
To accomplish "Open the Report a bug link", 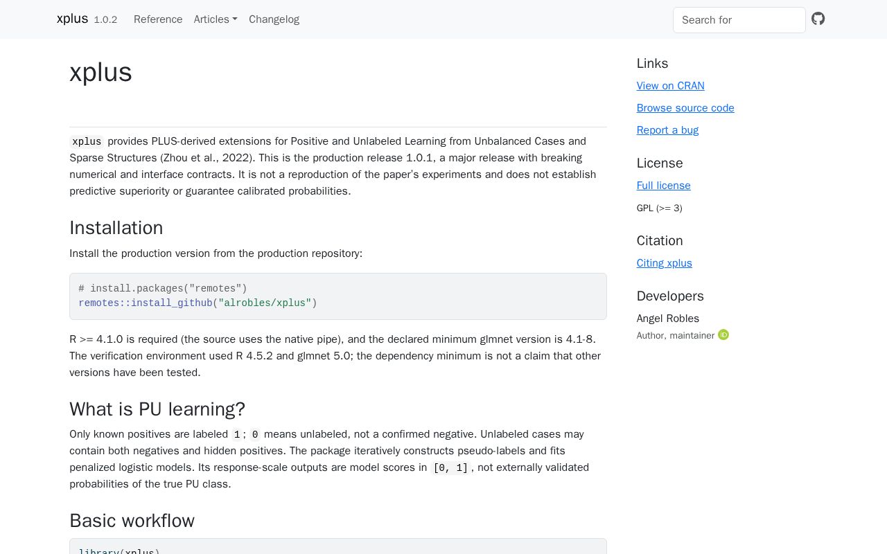I will [x=667, y=130].
